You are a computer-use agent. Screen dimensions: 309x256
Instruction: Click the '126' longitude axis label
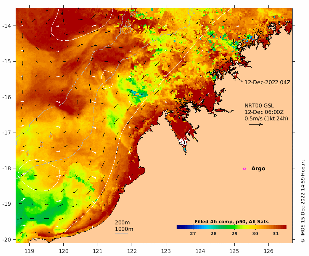[x=269, y=251]
